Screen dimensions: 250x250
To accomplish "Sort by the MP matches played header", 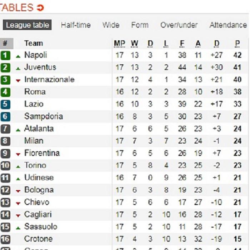I will pyautogui.click(x=119, y=44).
